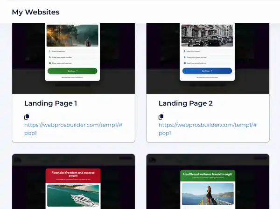280x209 pixels.
Task: Select the Landing Page 1 title
Action: click(51, 103)
